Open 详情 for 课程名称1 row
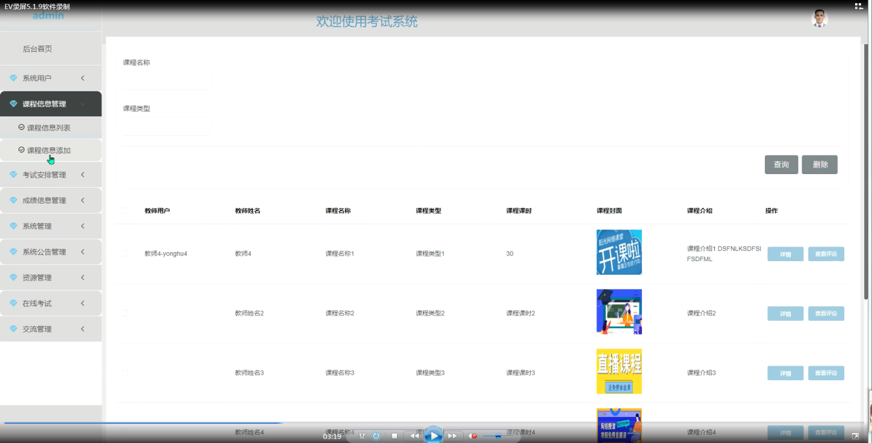 tap(785, 254)
